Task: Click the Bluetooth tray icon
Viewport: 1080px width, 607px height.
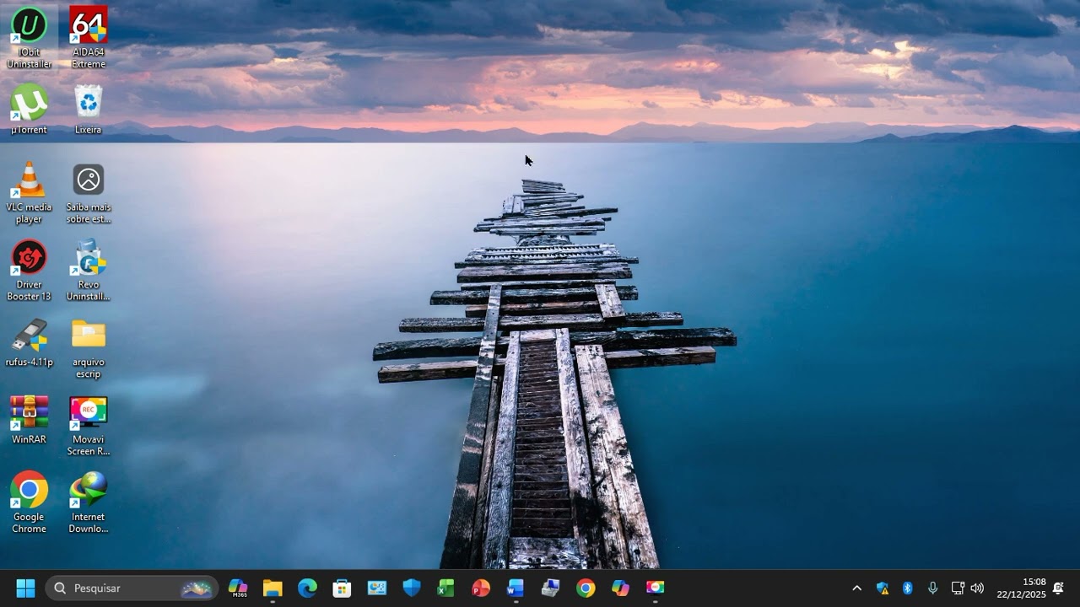Action: coord(908,588)
